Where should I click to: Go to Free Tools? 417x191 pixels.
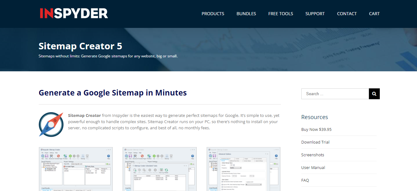point(281,14)
